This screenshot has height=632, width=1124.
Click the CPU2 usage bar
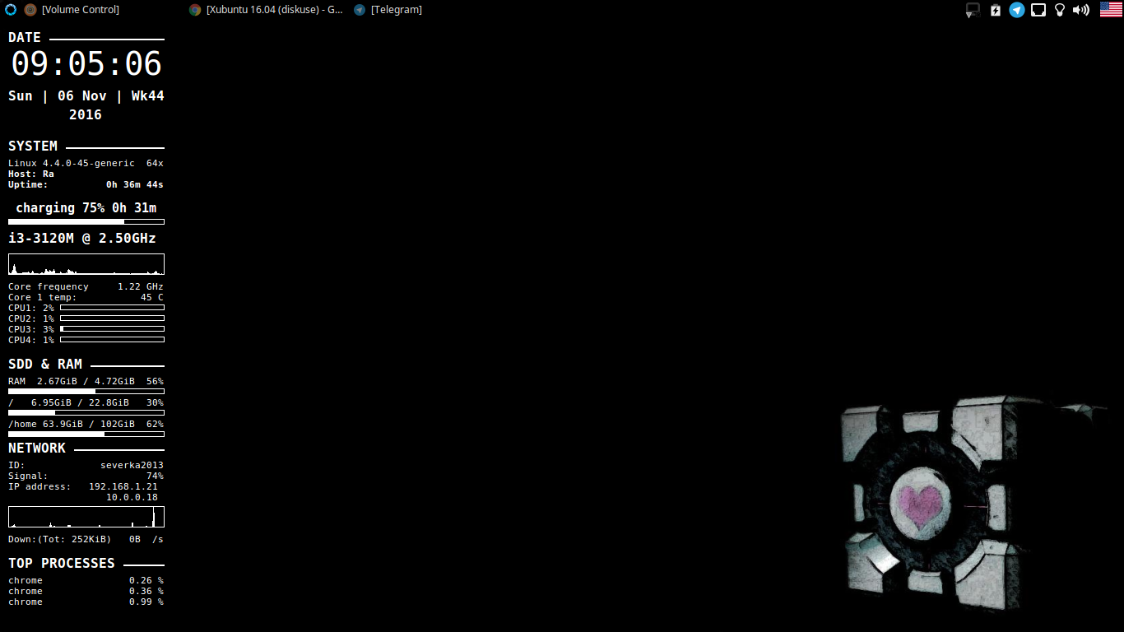[x=112, y=318]
